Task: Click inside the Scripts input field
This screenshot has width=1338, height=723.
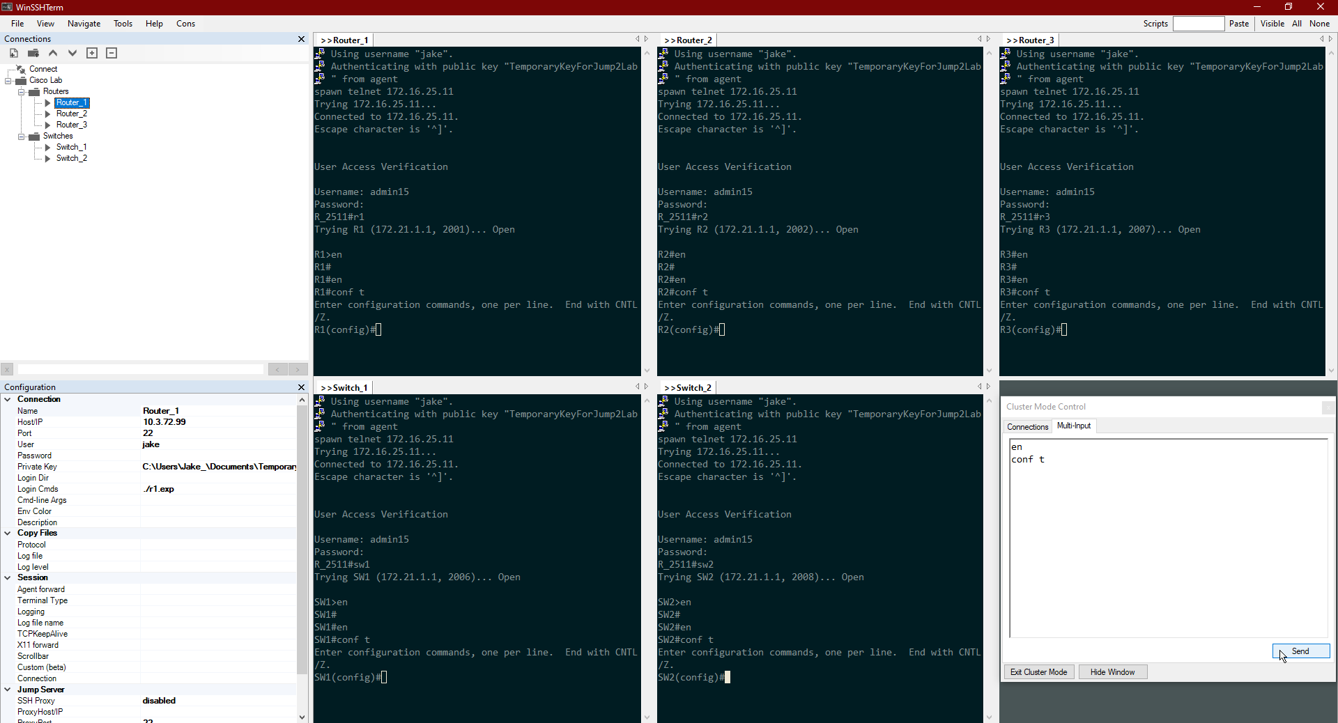Action: (x=1199, y=23)
